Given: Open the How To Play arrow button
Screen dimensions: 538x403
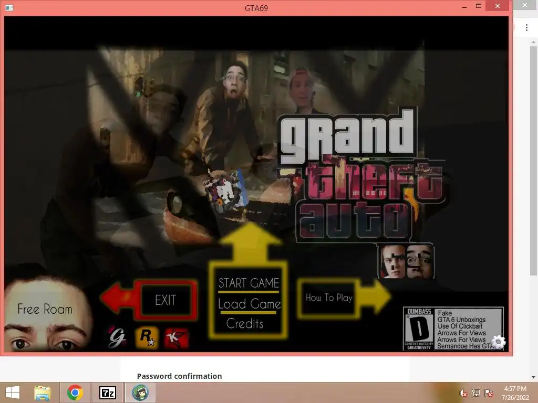Looking at the screenshot, I should [x=344, y=298].
